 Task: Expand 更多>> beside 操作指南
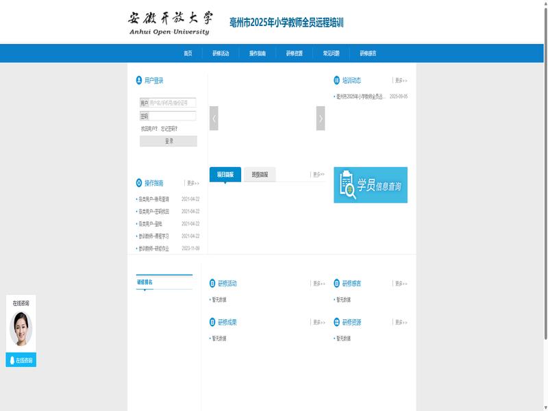click(192, 183)
